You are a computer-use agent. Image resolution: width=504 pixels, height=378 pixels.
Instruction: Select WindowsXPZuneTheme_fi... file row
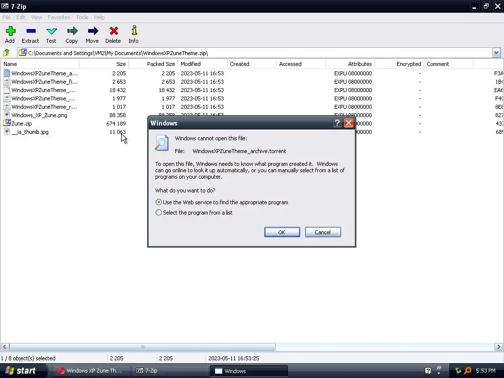tap(44, 82)
